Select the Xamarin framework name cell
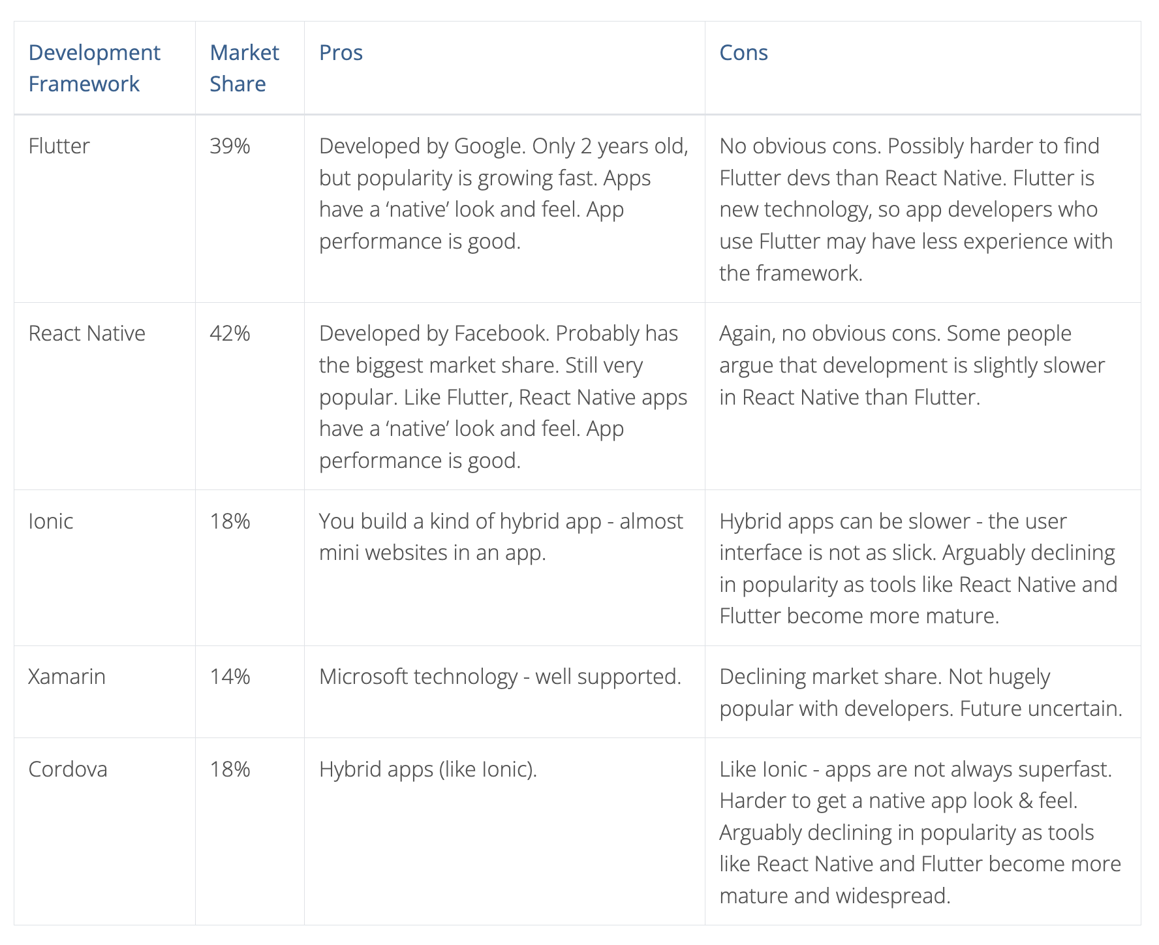Image resolution: width=1159 pixels, height=945 pixels. (x=67, y=676)
